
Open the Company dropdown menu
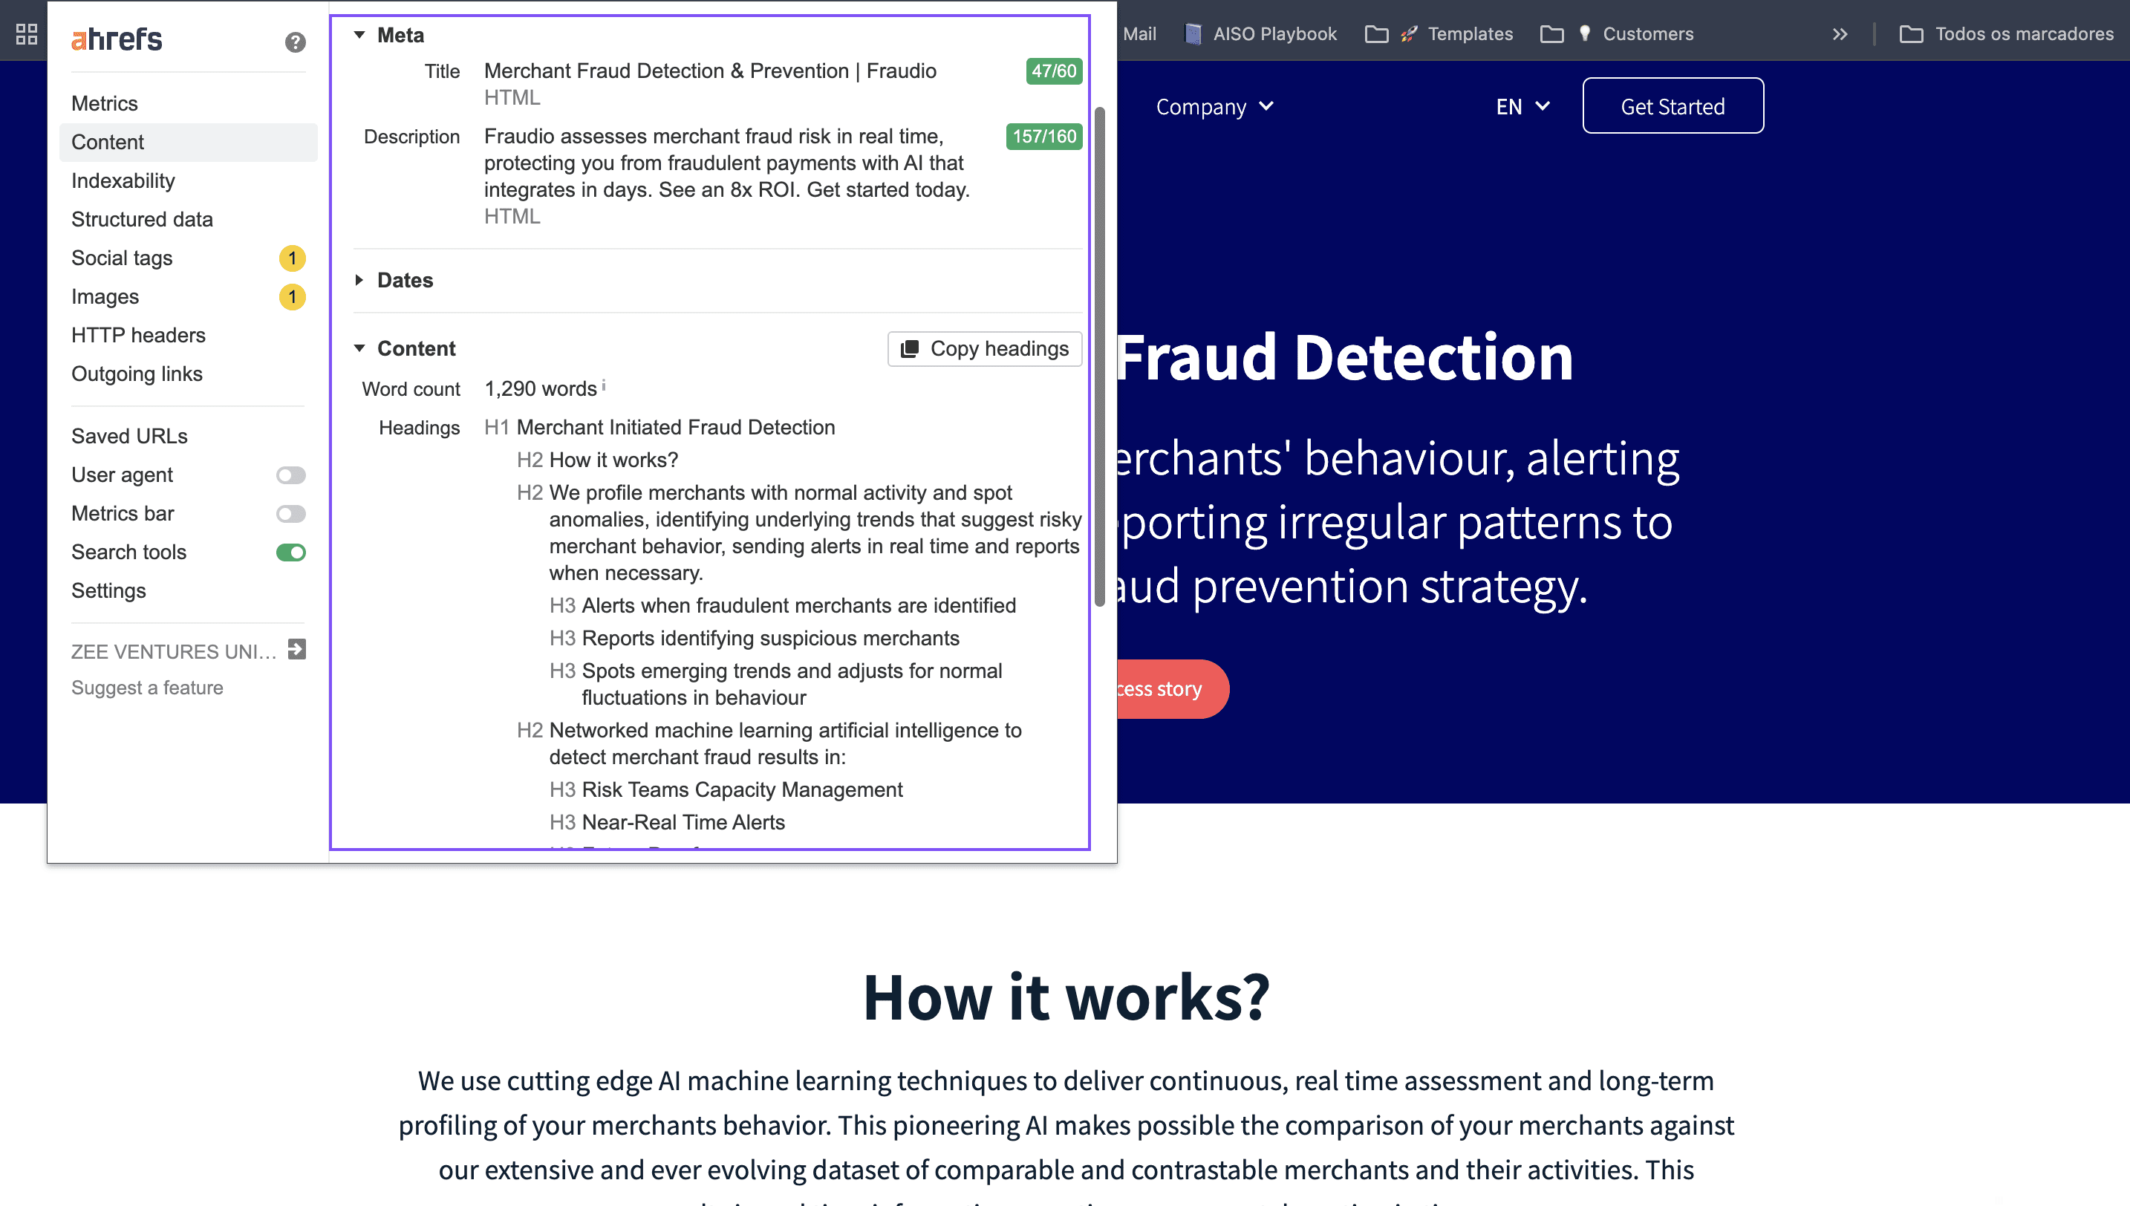tap(1215, 107)
